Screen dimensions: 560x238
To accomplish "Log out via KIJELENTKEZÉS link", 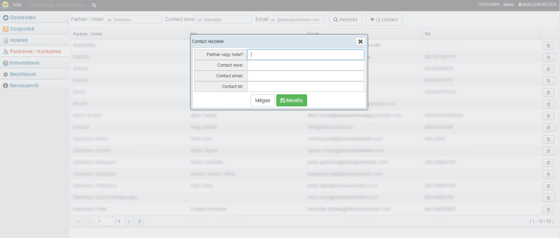I will point(537,5).
